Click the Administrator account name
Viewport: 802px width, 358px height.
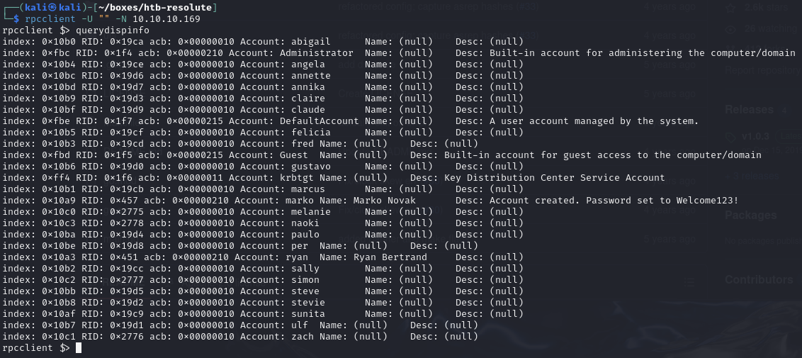pos(316,53)
